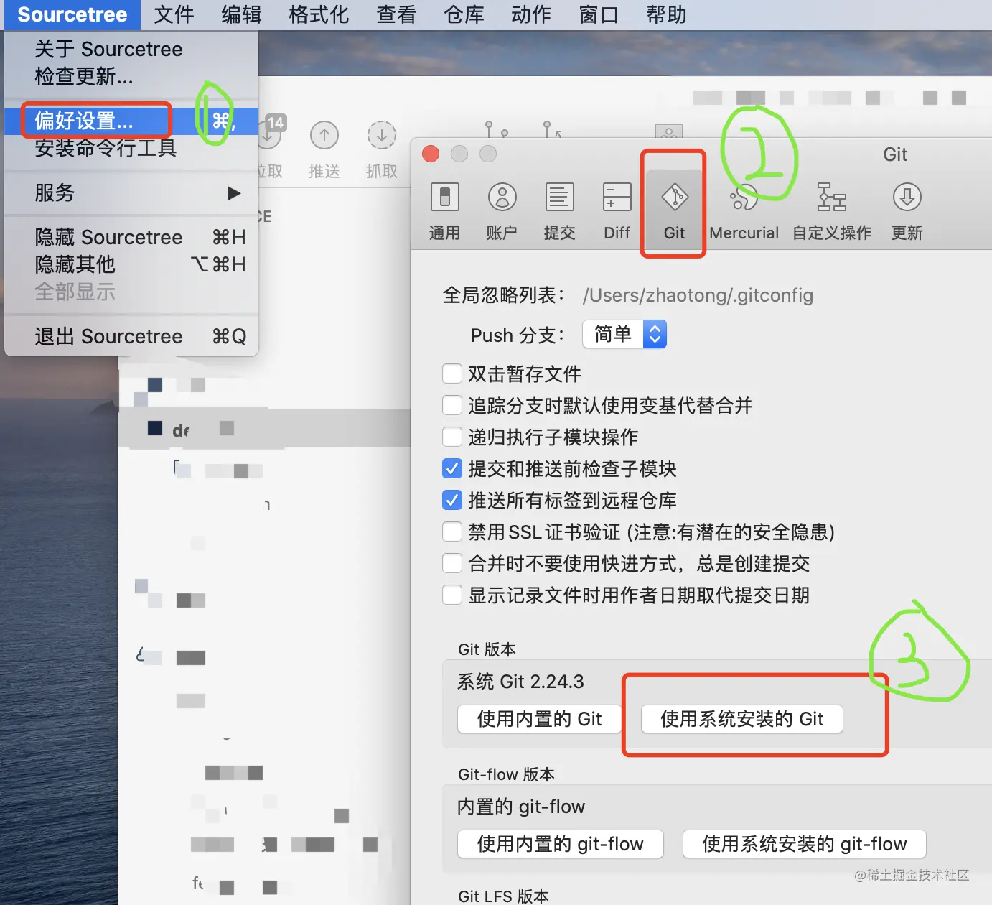Open the 文件 menu
The image size is (992, 905).
pyautogui.click(x=174, y=14)
